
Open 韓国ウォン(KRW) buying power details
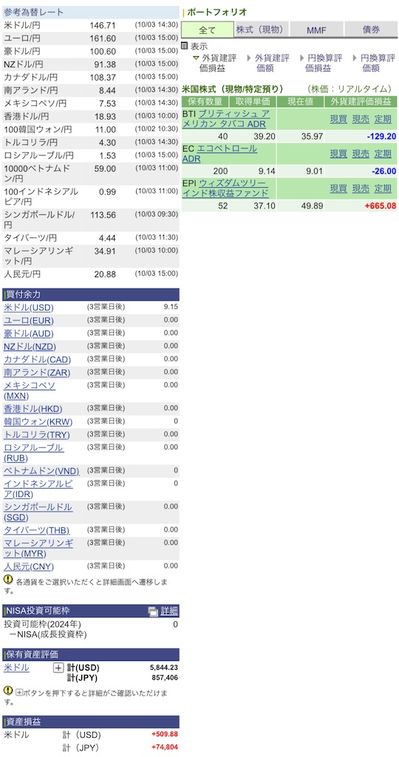(38, 422)
